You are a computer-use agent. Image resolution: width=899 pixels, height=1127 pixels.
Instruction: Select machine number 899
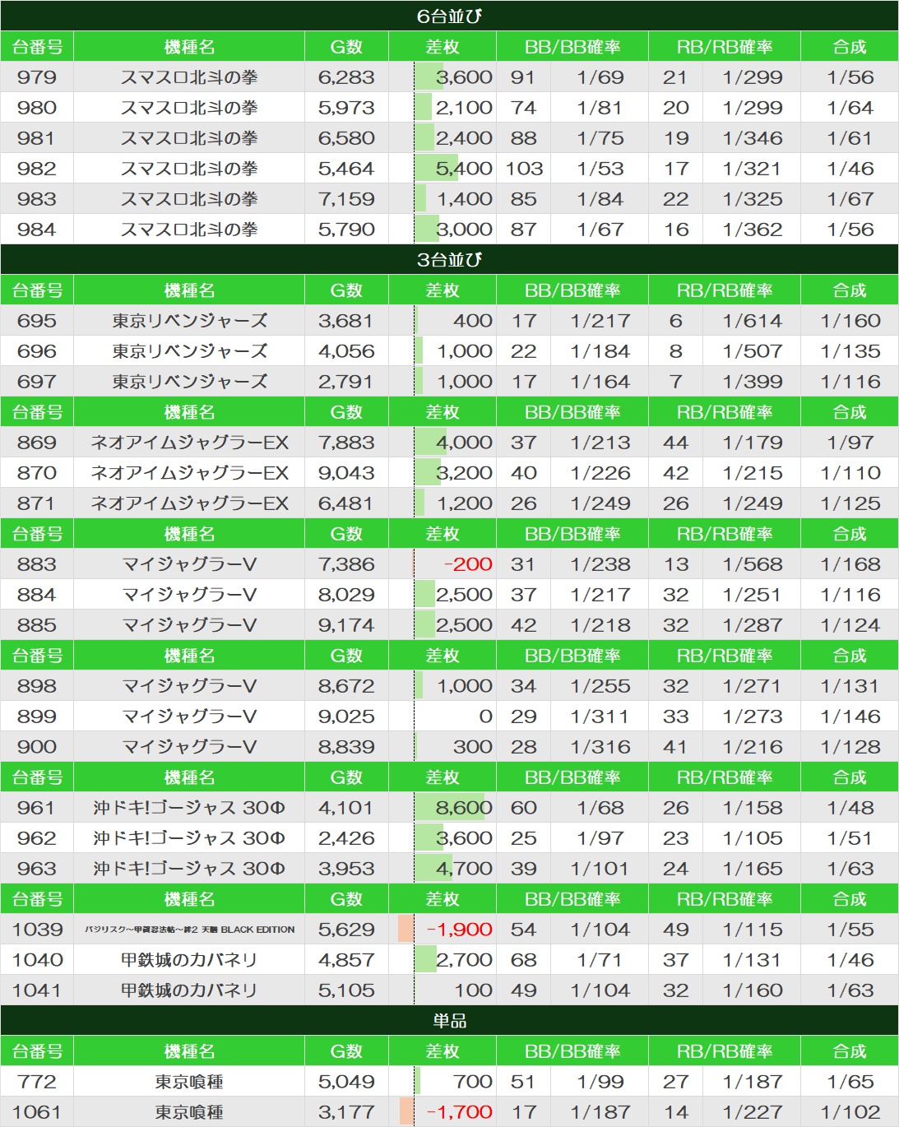pos(37,717)
